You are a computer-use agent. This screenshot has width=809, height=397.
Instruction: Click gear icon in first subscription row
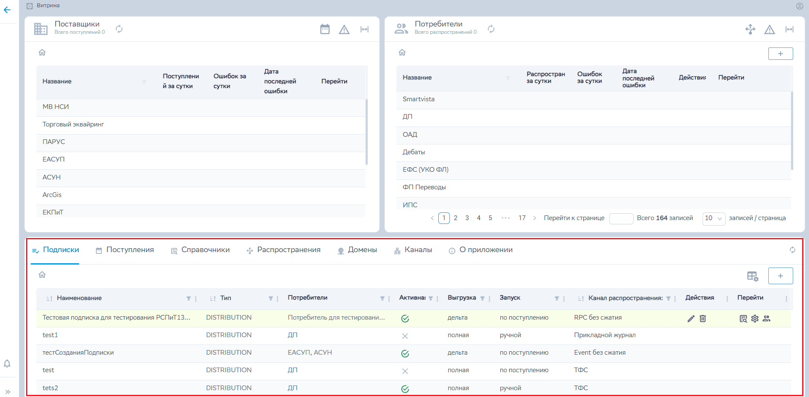coord(755,318)
